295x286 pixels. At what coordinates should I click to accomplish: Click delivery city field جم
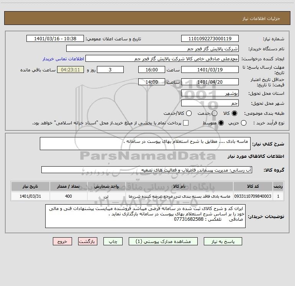pos(210,103)
